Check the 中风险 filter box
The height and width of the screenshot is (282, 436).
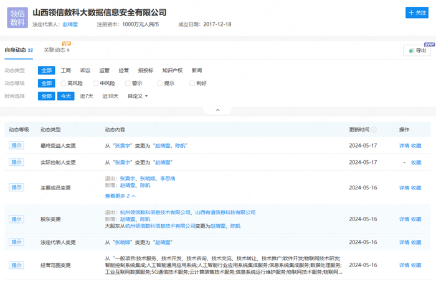(95, 83)
